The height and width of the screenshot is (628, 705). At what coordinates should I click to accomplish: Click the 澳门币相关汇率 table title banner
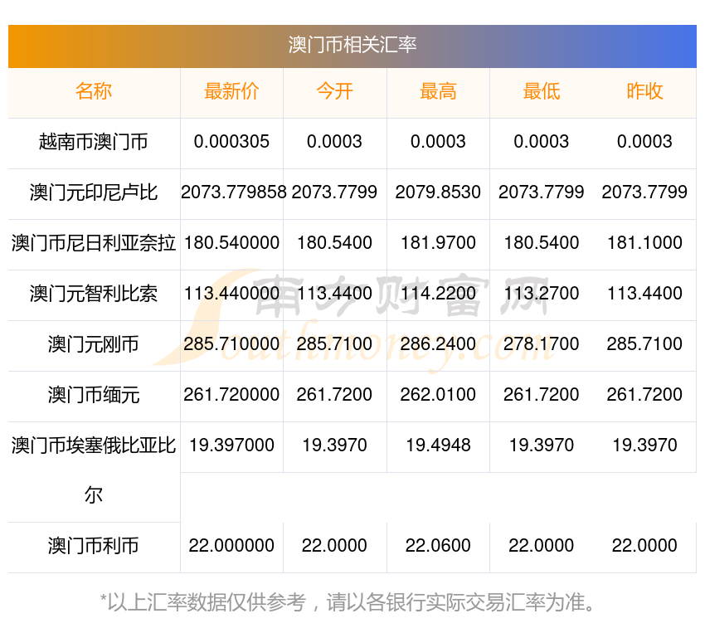352,45
